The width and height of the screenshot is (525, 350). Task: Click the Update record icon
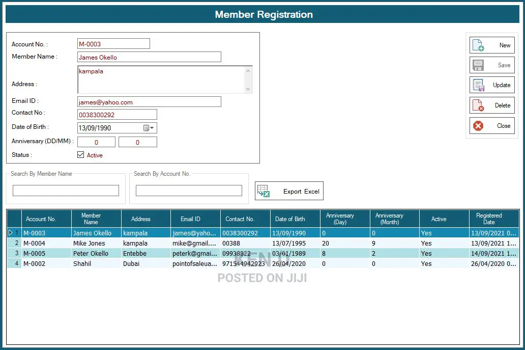pyautogui.click(x=479, y=85)
